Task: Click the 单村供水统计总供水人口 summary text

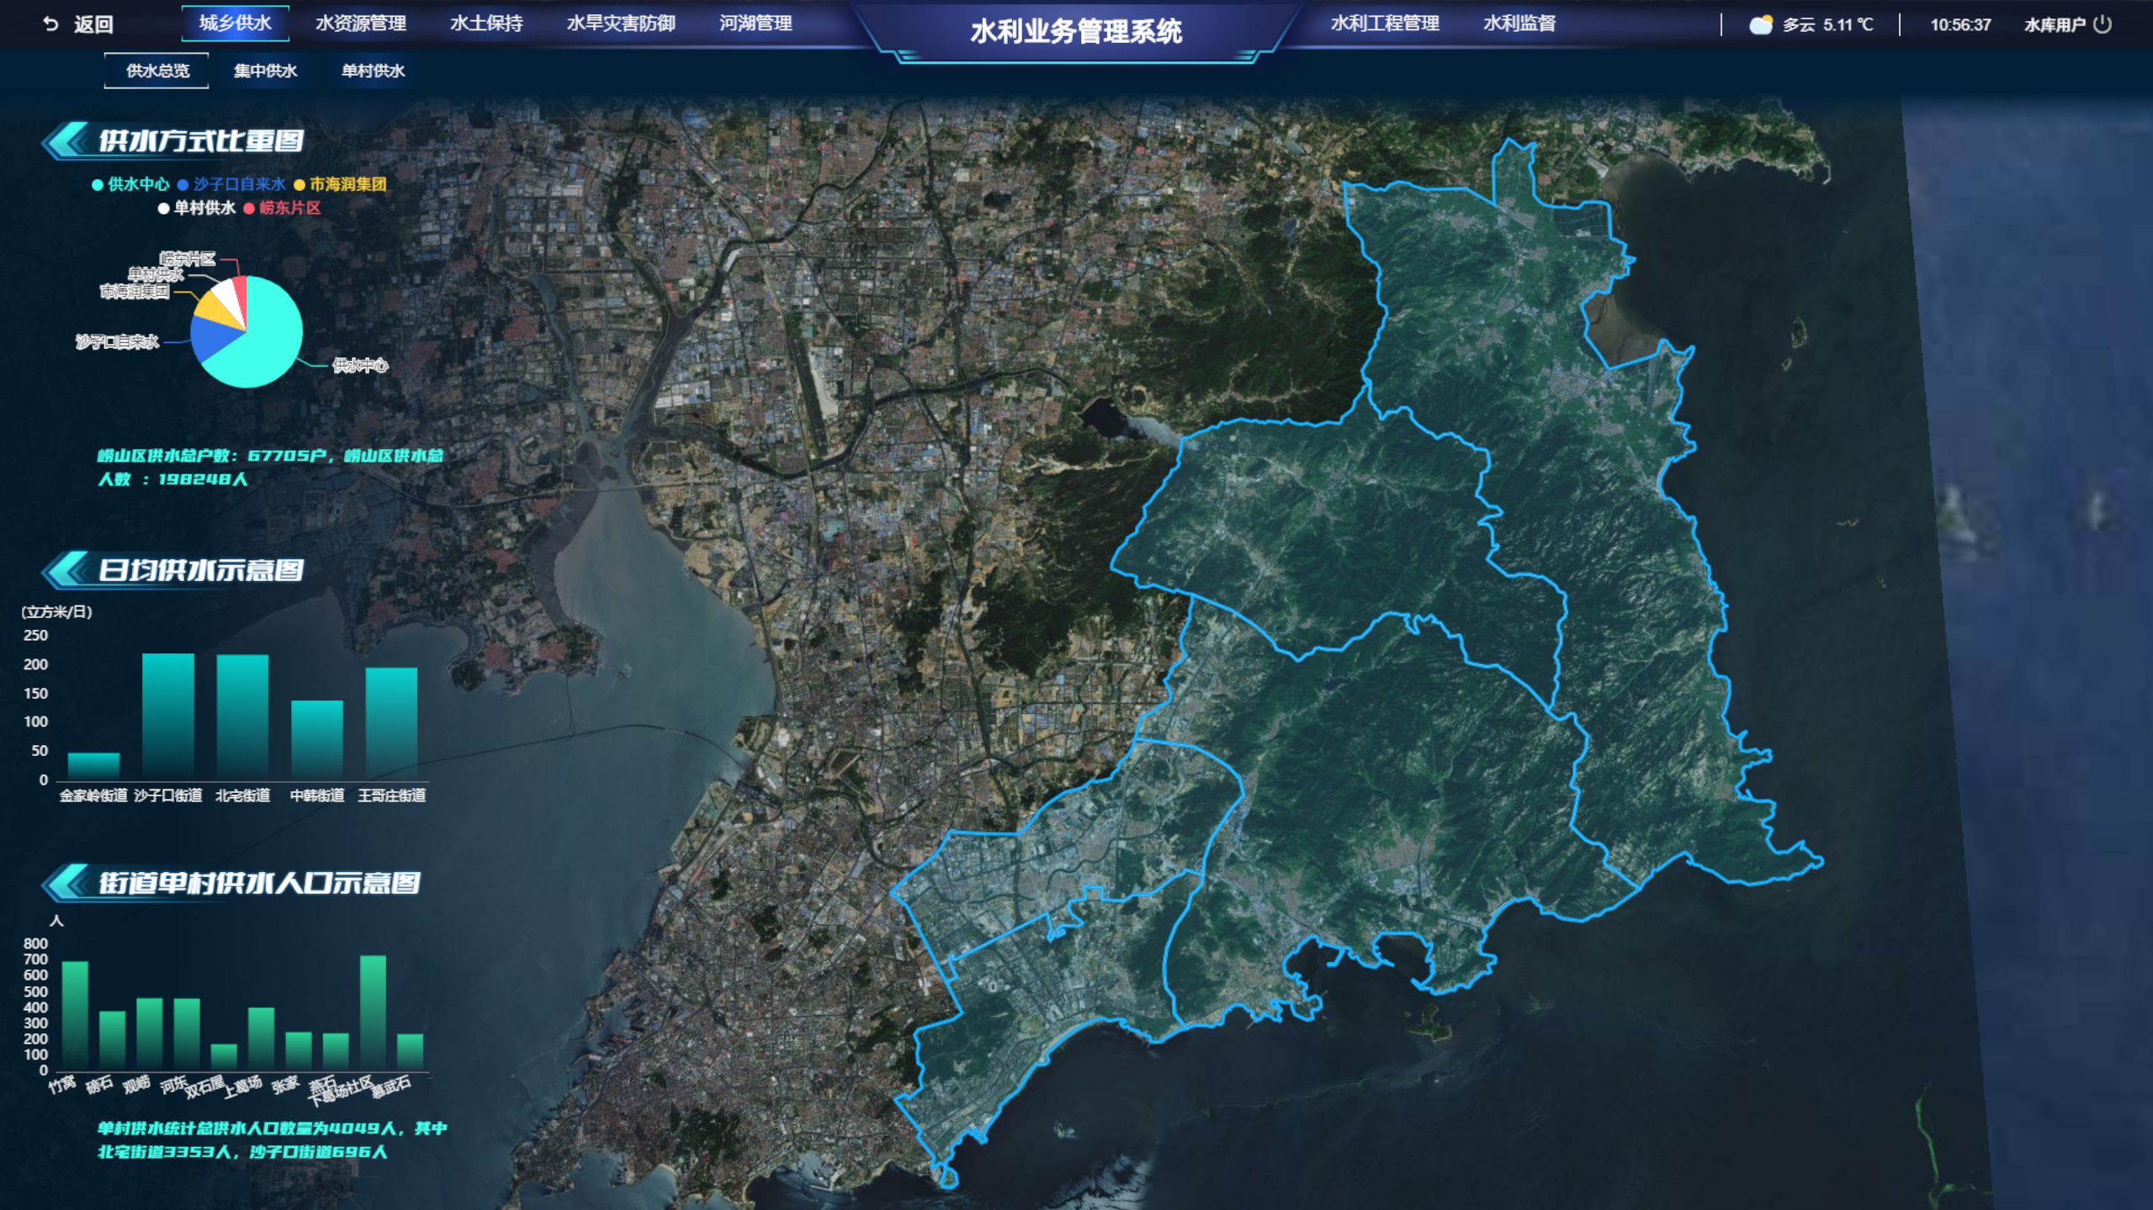Action: coord(272,1139)
